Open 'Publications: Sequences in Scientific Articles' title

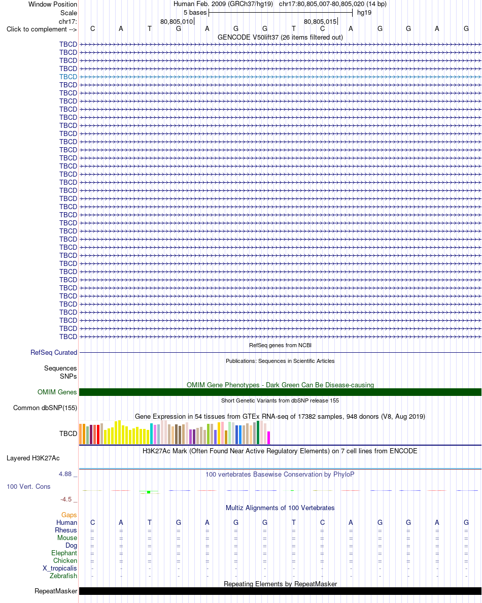280,361
